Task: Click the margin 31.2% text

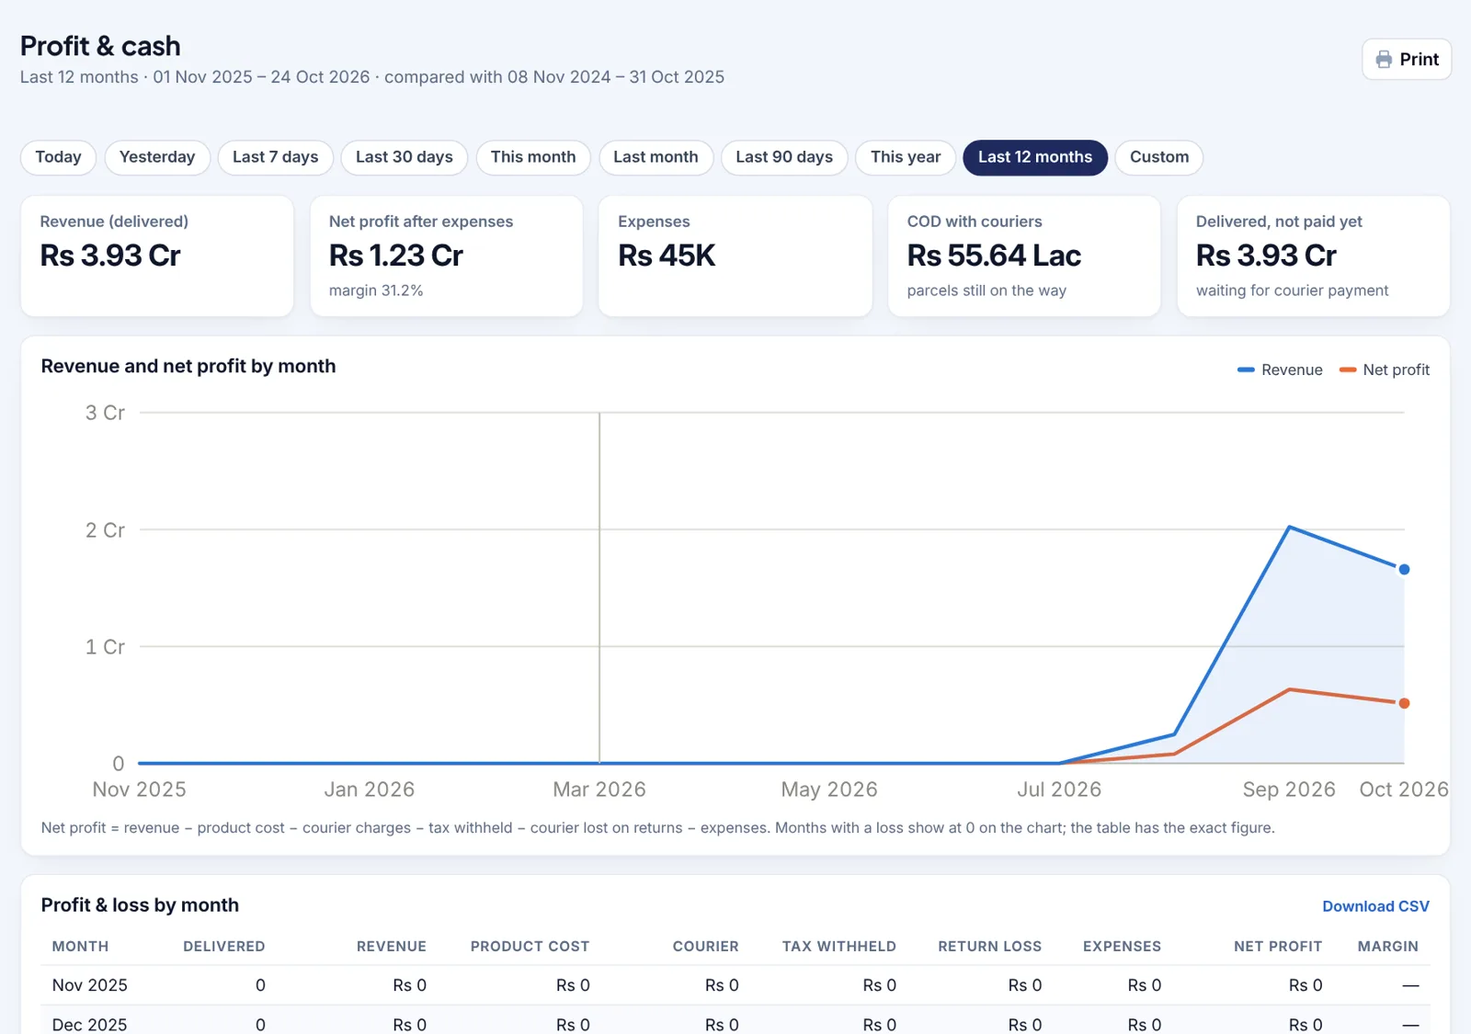Action: point(376,290)
